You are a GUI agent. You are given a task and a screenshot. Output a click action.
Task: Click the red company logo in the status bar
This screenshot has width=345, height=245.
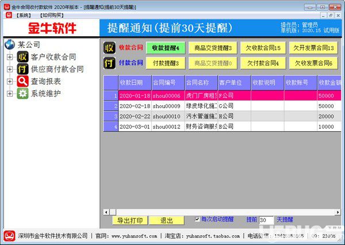pos(9,236)
